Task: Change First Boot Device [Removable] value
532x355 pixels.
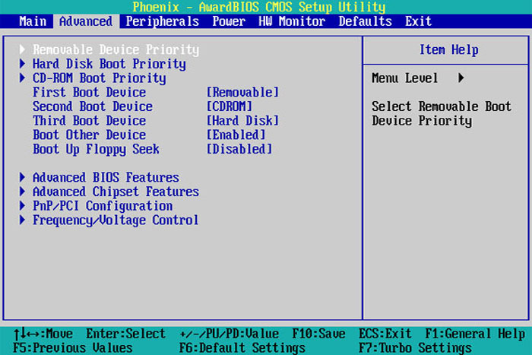Action: [242, 92]
